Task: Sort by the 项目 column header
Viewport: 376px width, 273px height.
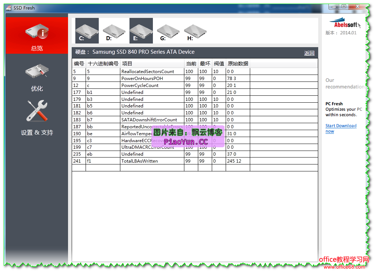Action: [x=152, y=64]
